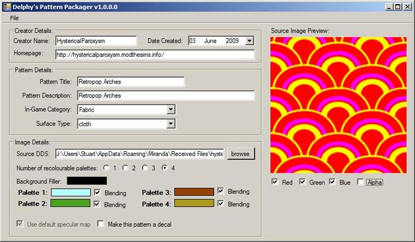The height and width of the screenshot is (242, 415).
Task: Toggle Blending checkbox for Palette 3
Action: [220, 190]
